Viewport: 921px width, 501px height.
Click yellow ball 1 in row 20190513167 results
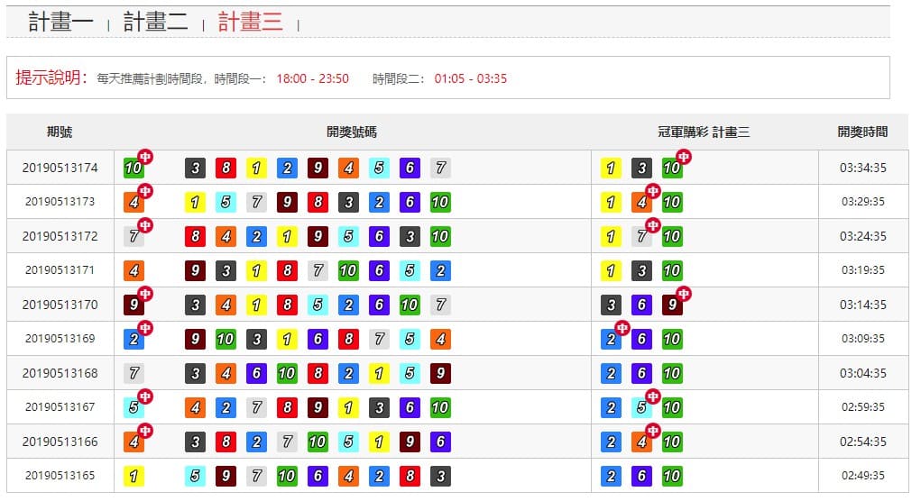(x=348, y=407)
